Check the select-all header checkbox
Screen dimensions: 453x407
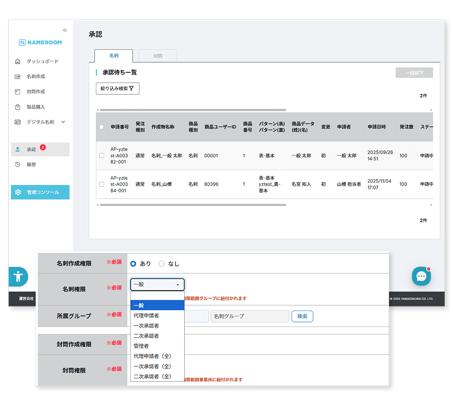click(x=102, y=127)
